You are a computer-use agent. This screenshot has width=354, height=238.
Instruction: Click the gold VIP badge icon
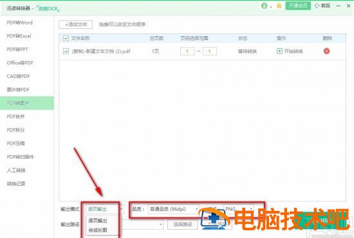coord(279,6)
